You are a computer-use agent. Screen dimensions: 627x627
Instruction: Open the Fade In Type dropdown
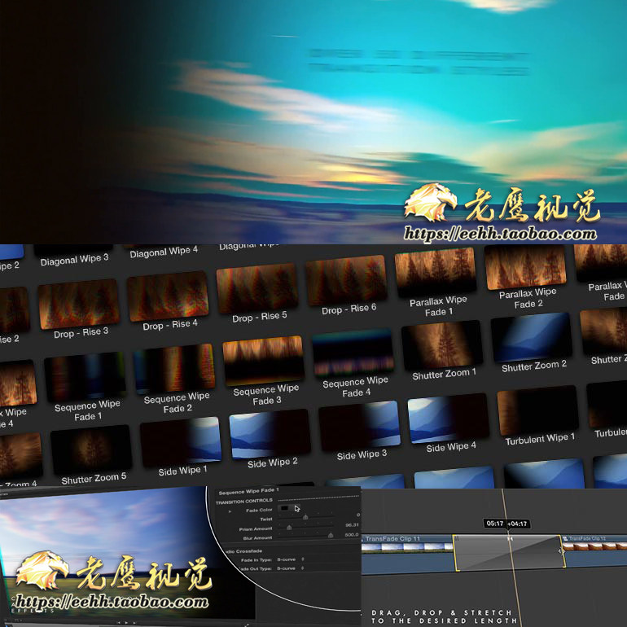click(x=291, y=559)
